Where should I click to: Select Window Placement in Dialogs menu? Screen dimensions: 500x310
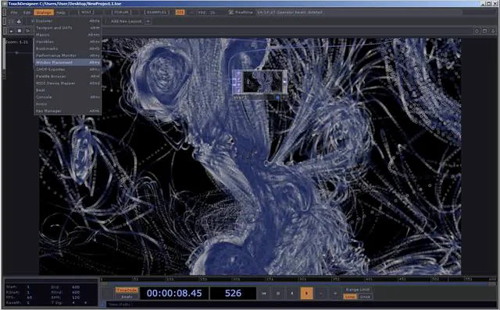pos(68,62)
